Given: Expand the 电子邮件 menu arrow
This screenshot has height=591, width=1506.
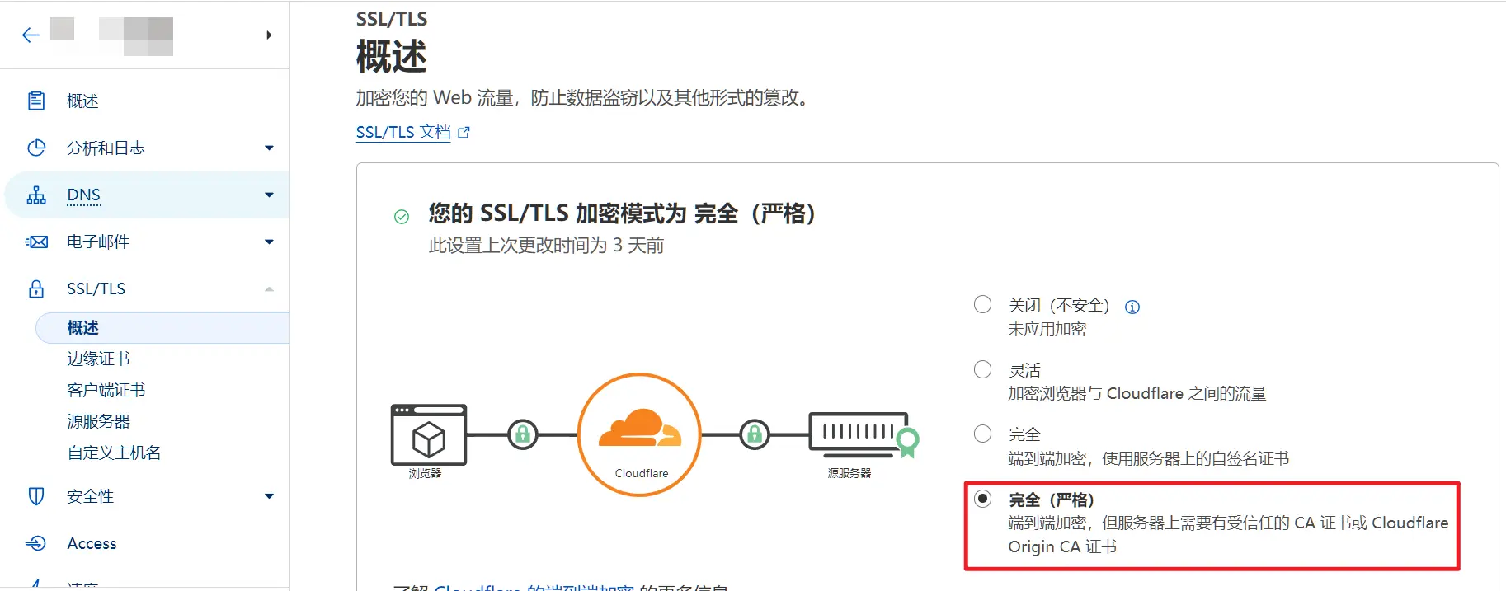Looking at the screenshot, I should pos(269,242).
